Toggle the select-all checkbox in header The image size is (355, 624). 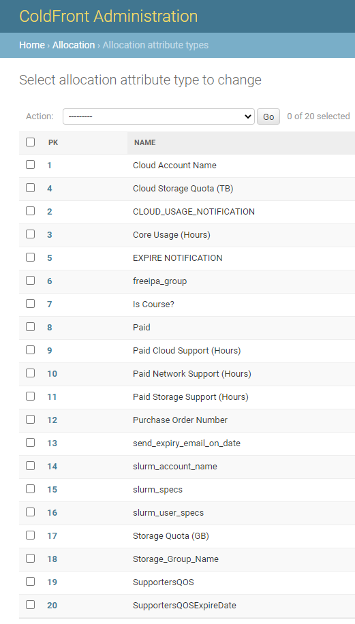(x=30, y=142)
